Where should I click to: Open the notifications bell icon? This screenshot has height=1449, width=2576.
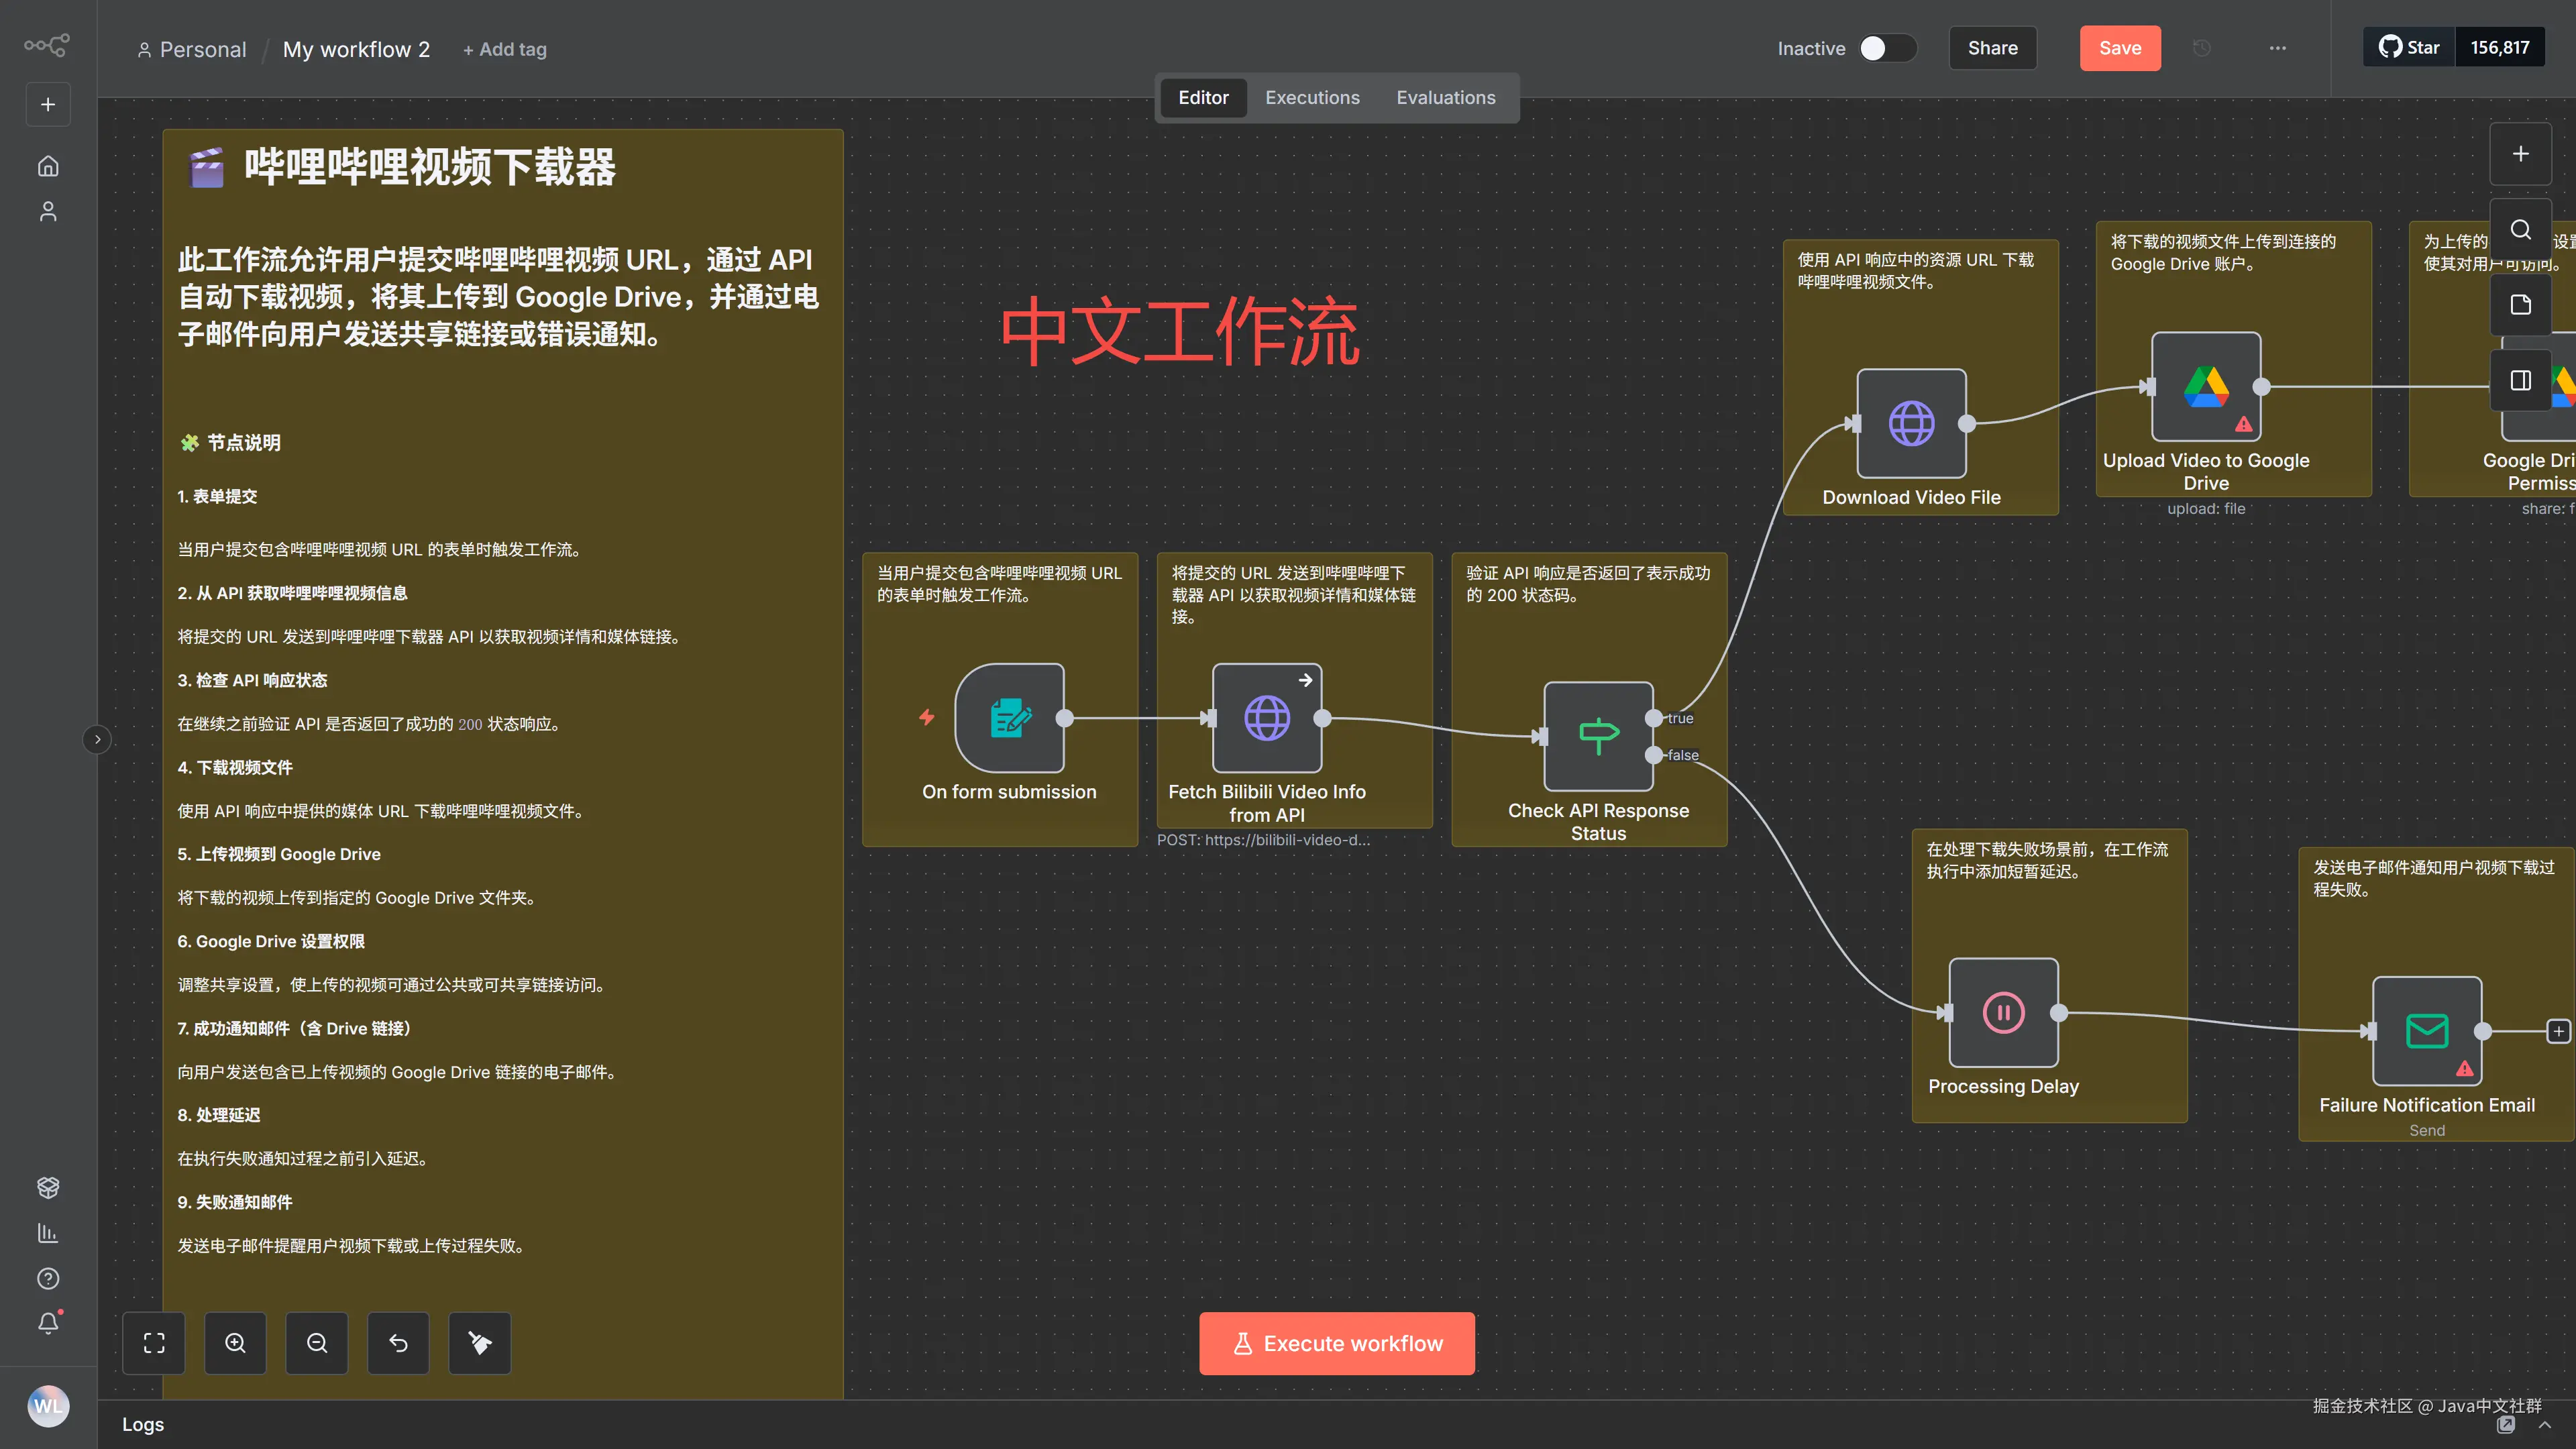[x=48, y=1323]
